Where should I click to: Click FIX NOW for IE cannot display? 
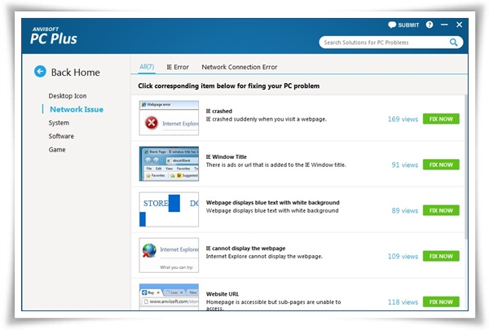click(x=441, y=256)
